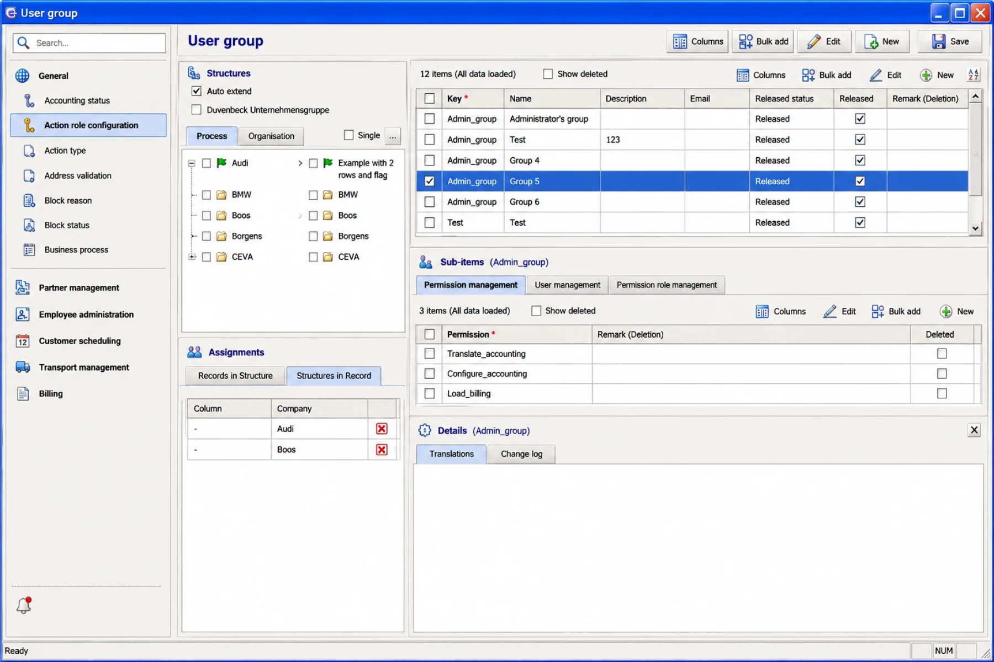The height and width of the screenshot is (662, 994).
Task: Click the search magnifier icon
Action: [x=23, y=42]
